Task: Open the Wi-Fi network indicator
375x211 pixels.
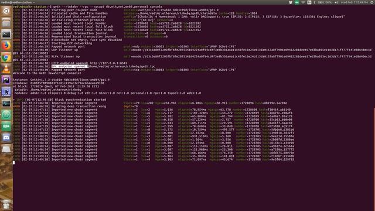Action: pyautogui.click(x=303, y=2)
